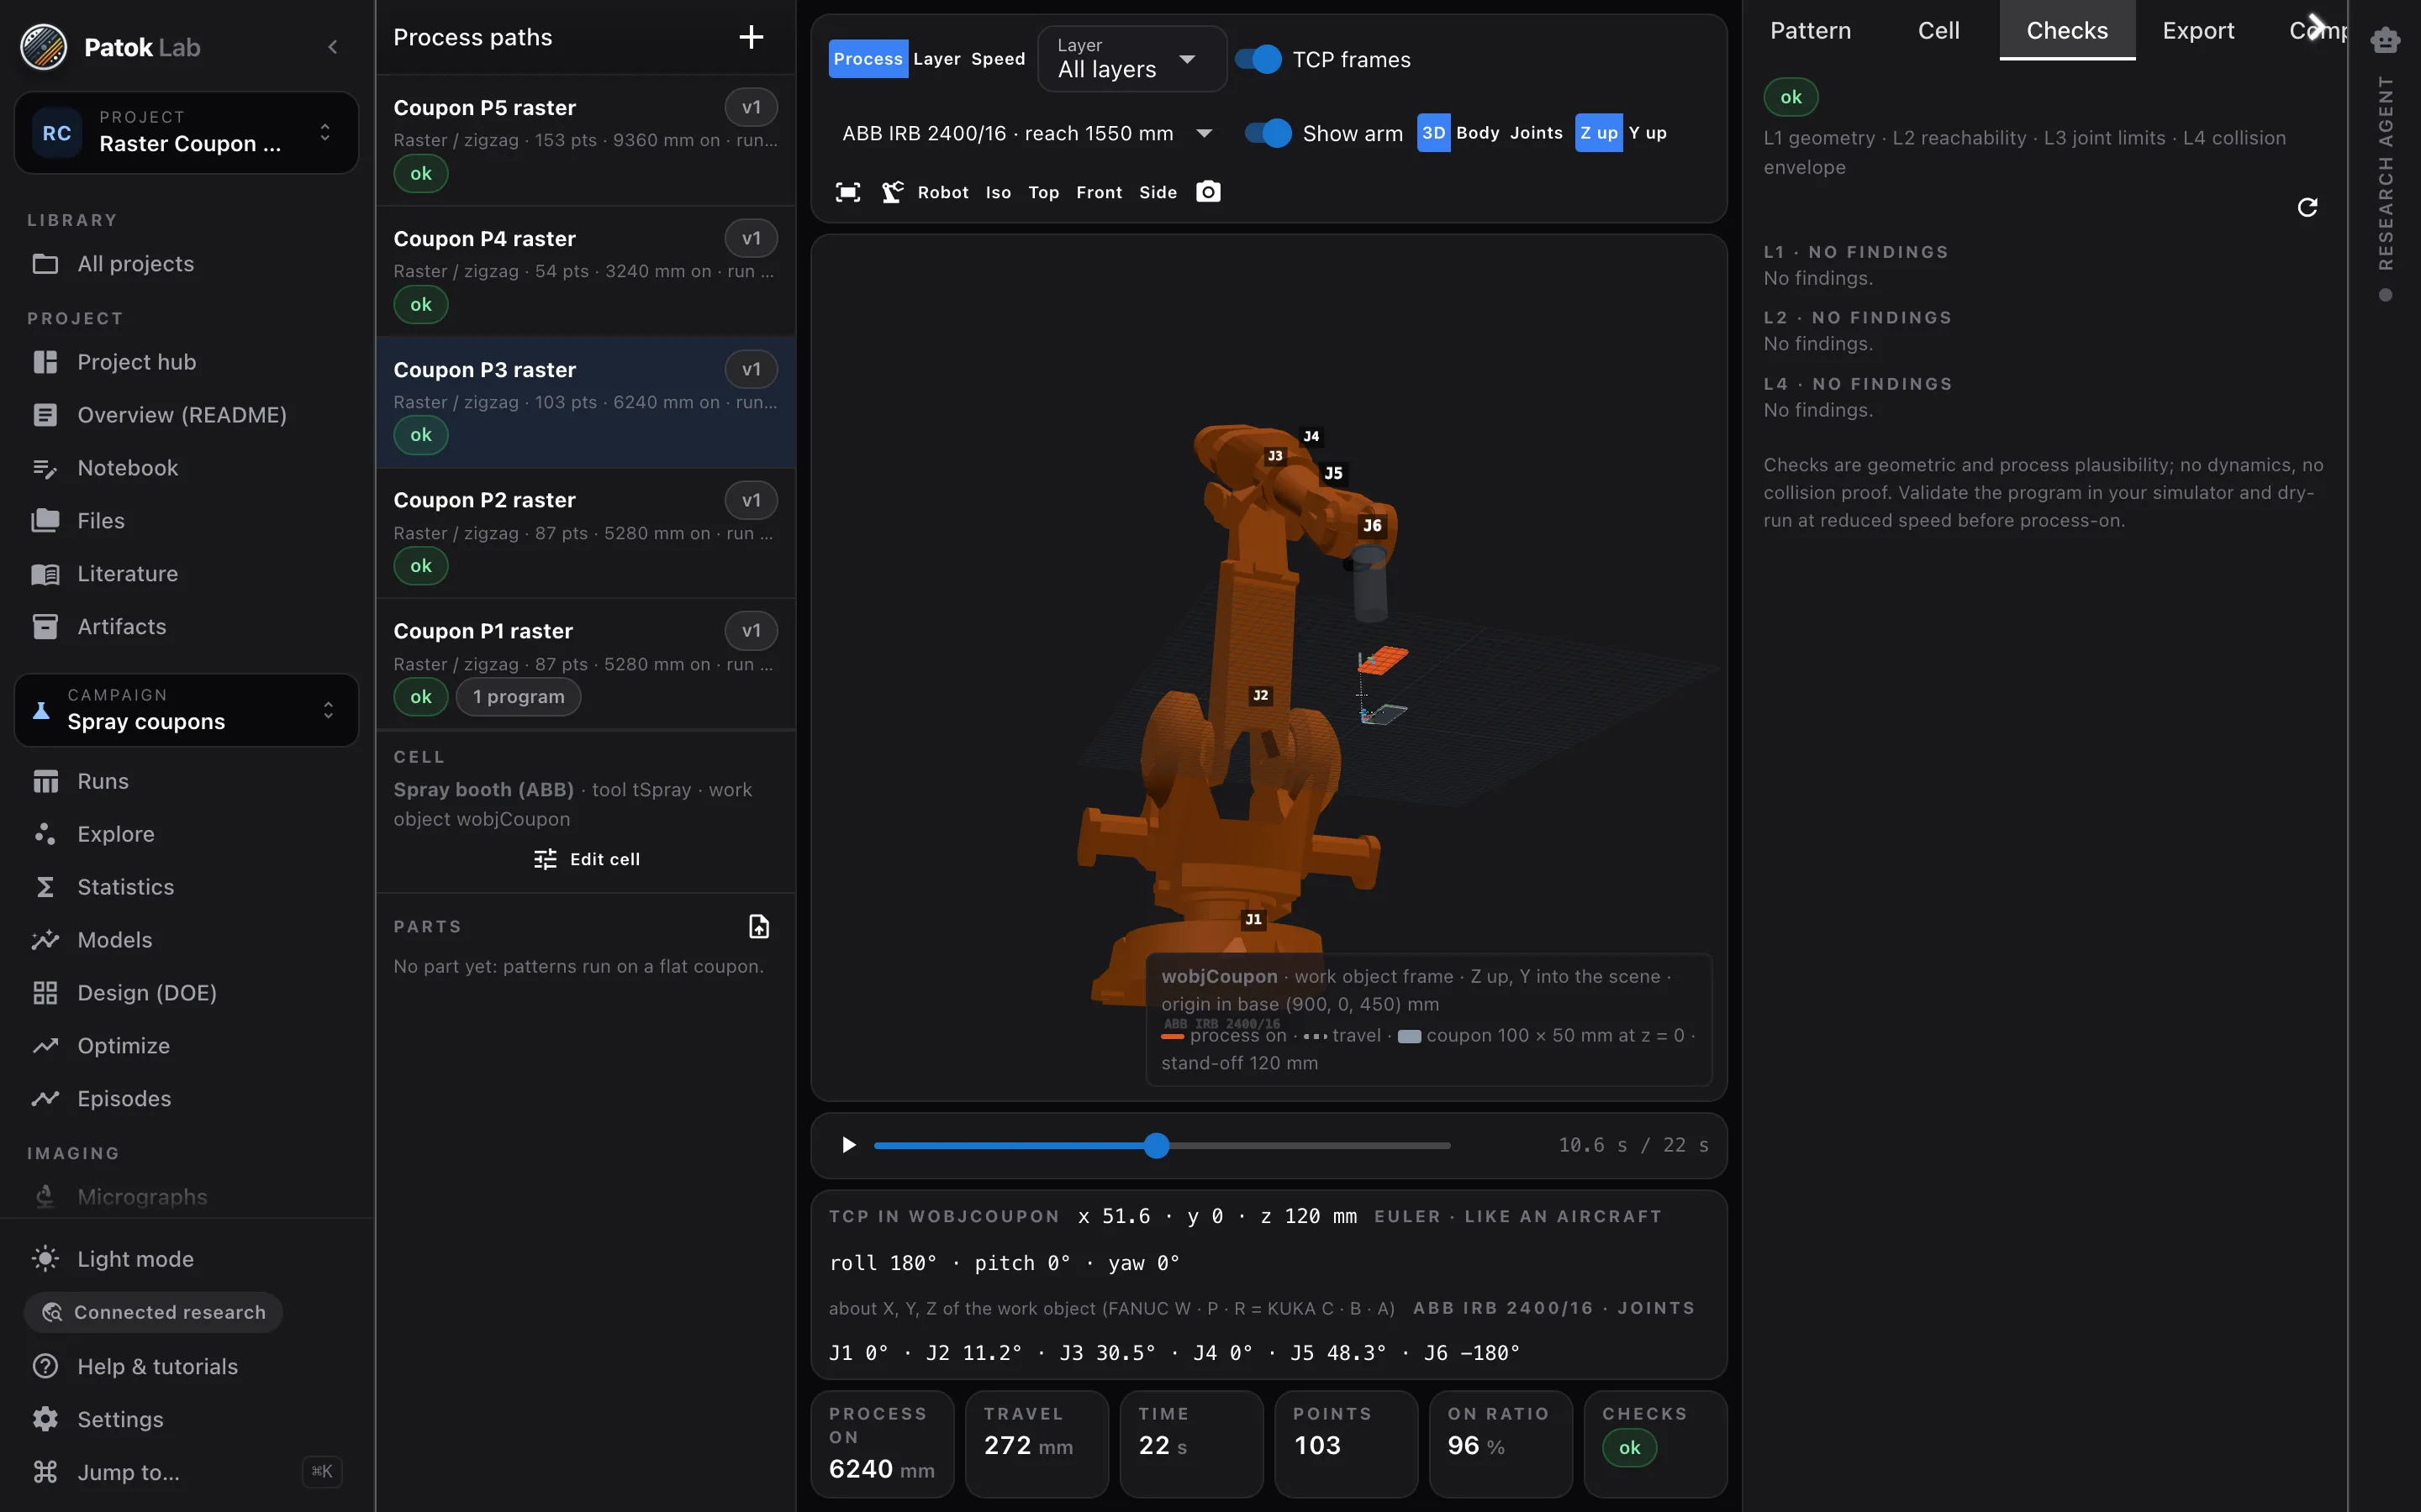Viewport: 2421px width, 1512px height.
Task: Collapse the sidebar with chevron icon
Action: coord(333,47)
